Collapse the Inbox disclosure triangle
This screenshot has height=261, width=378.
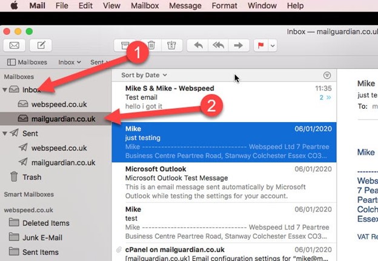point(5,89)
